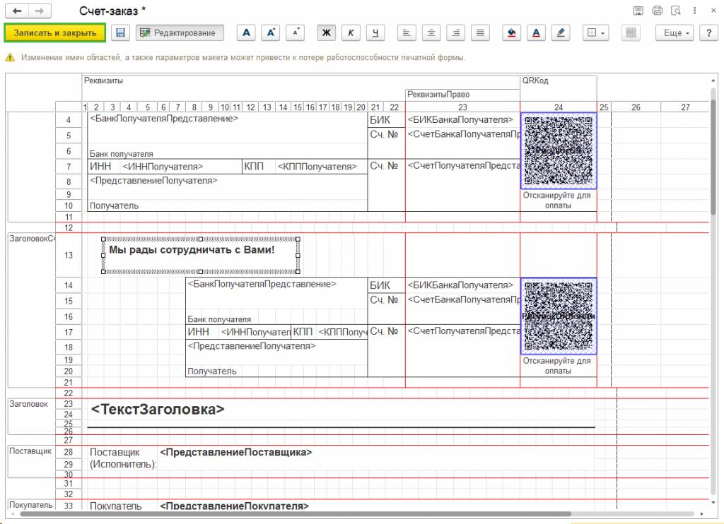This screenshot has width=724, height=524.
Task: Open the borders dropdown
Action: [x=595, y=32]
